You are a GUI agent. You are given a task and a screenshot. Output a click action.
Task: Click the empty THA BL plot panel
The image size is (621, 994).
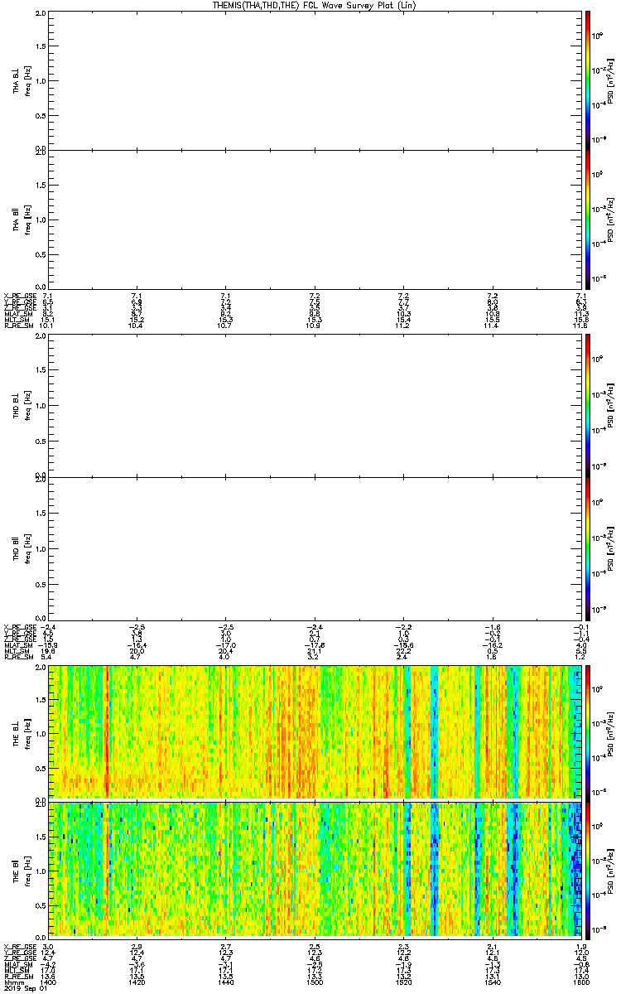tap(315, 80)
